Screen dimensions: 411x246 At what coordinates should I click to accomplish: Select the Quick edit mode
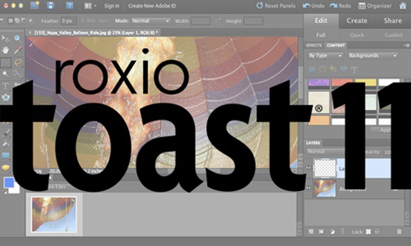(357, 35)
